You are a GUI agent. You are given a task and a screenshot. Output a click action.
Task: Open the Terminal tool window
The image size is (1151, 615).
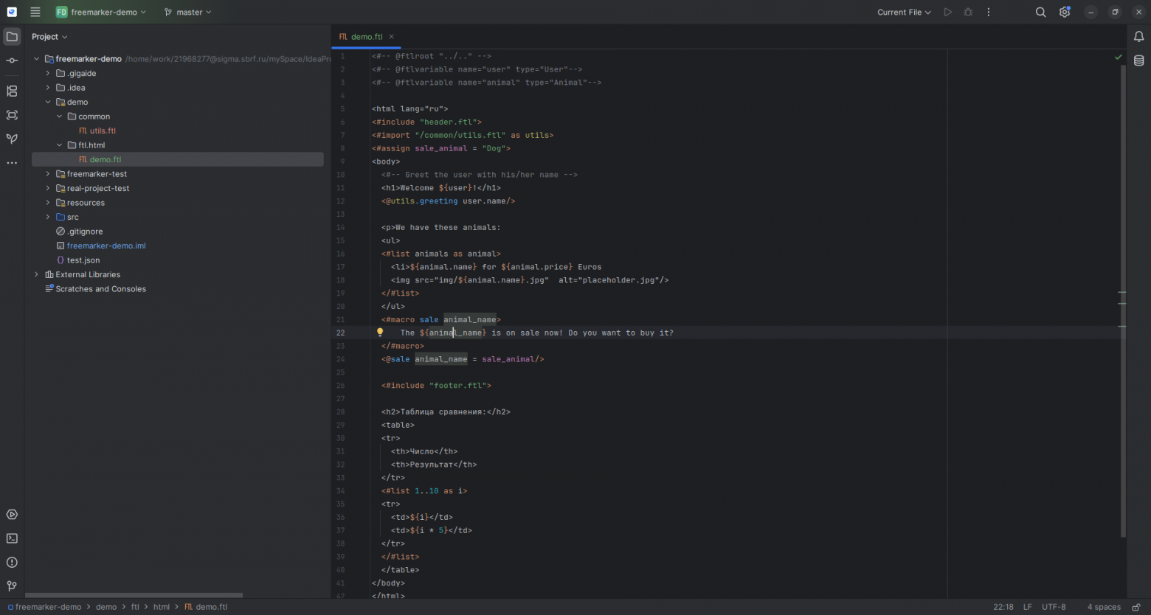[12, 538]
